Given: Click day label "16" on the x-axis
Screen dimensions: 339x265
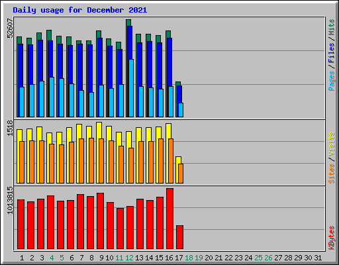Looking at the screenshot, I should tap(169, 258).
